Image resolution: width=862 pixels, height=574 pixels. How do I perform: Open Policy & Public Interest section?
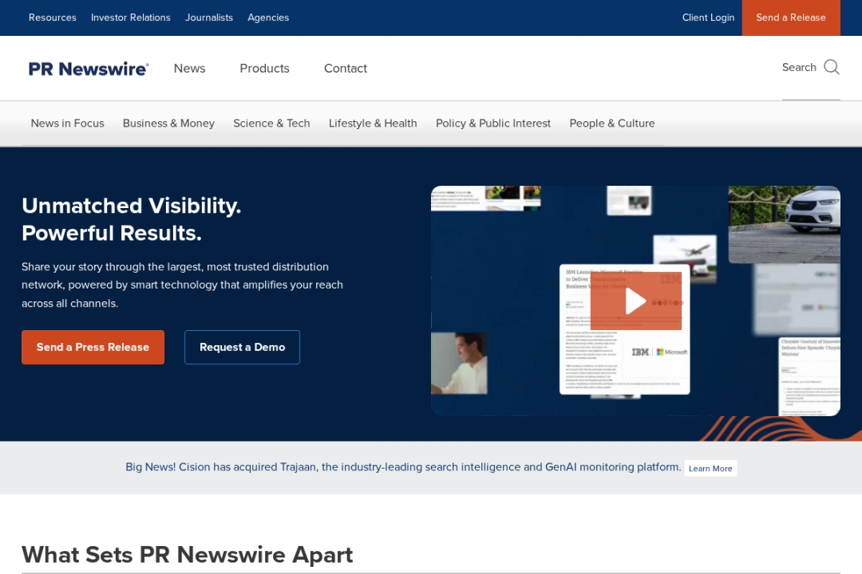(492, 124)
